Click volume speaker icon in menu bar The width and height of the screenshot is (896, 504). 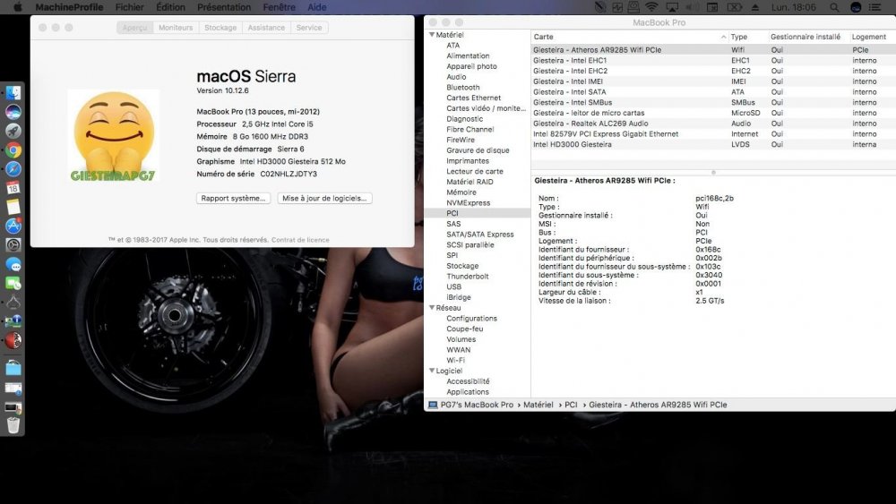pyautogui.click(x=692, y=7)
